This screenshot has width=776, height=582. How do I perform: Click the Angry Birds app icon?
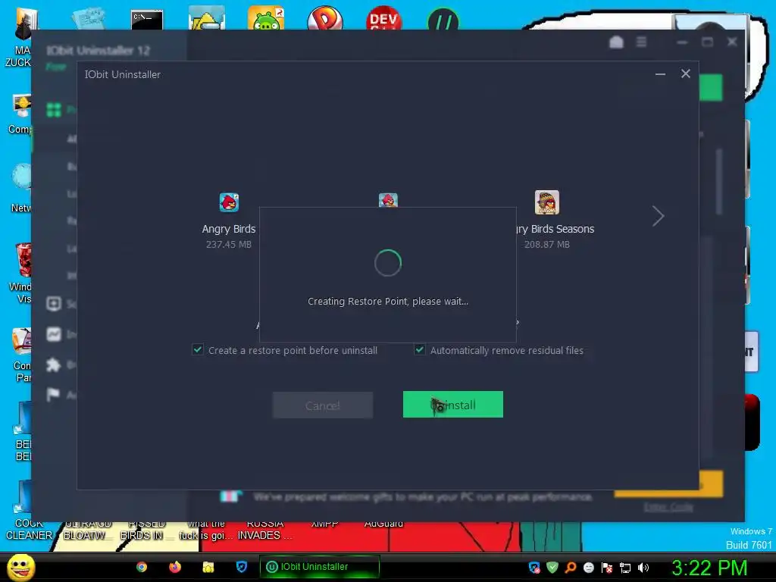(x=229, y=202)
